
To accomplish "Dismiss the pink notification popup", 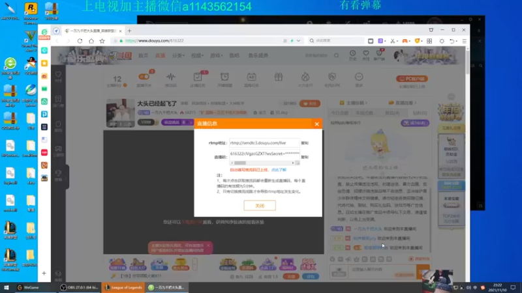I will pyautogui.click(x=208, y=245).
